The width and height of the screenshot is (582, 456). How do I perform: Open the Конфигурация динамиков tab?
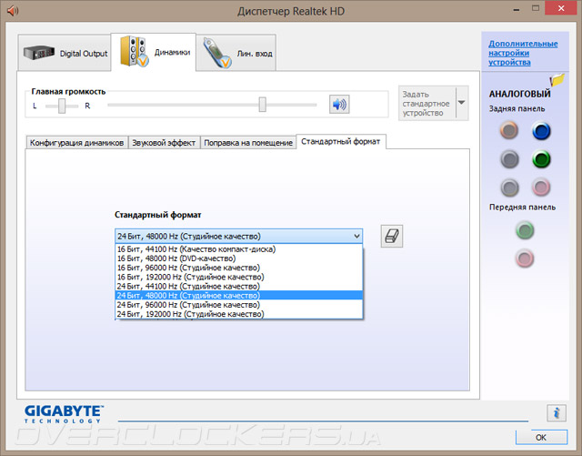point(76,143)
